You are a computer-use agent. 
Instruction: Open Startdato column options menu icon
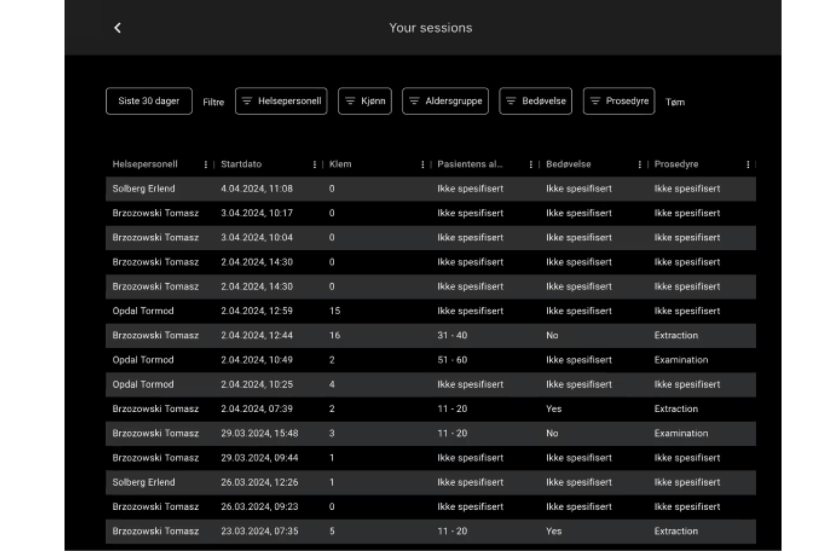pyautogui.click(x=314, y=165)
